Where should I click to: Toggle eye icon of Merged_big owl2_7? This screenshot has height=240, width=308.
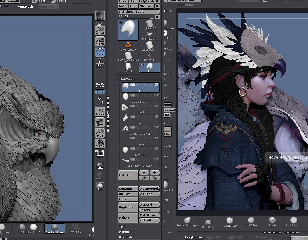[156, 127]
